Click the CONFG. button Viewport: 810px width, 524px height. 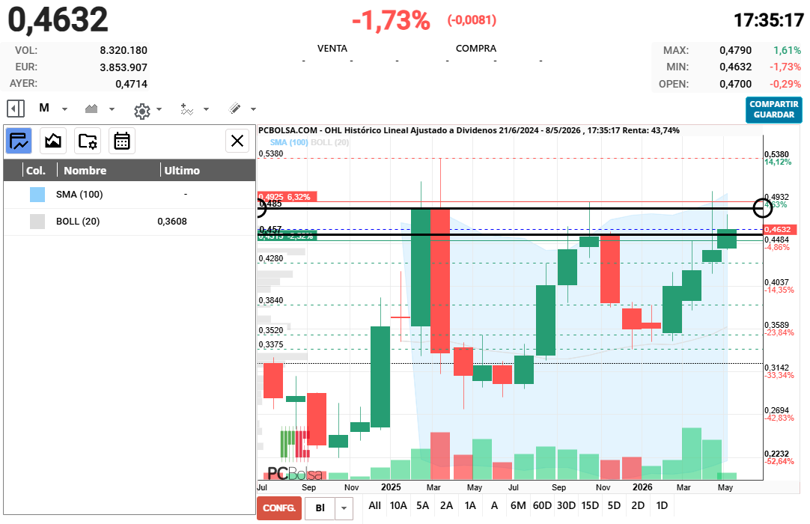tap(279, 508)
